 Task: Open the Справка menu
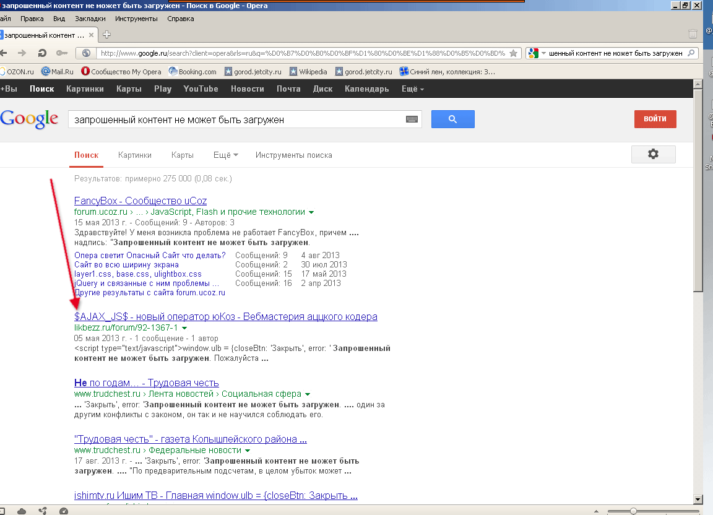tap(181, 19)
